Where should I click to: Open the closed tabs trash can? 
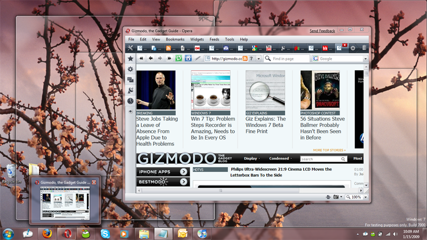[364, 48]
